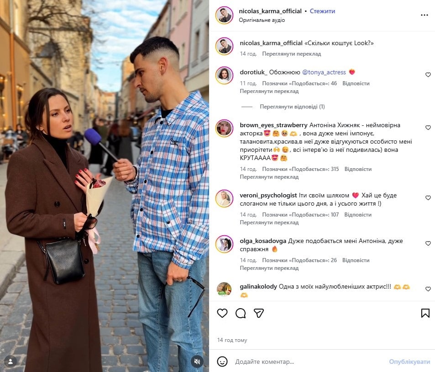Open @tonya_actress mention link
Image resolution: width=435 pixels, height=372 pixels.
324,72
